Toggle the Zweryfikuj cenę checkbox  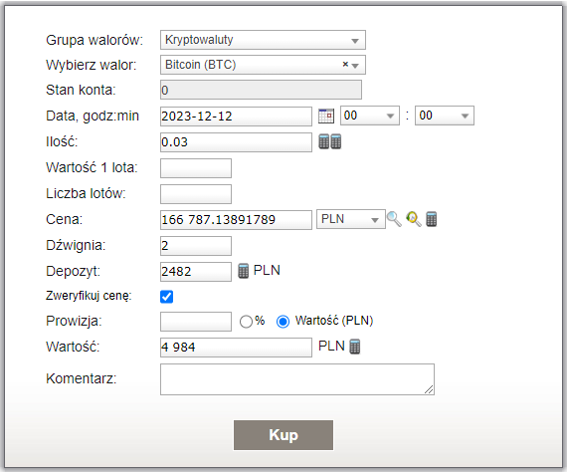click(167, 297)
